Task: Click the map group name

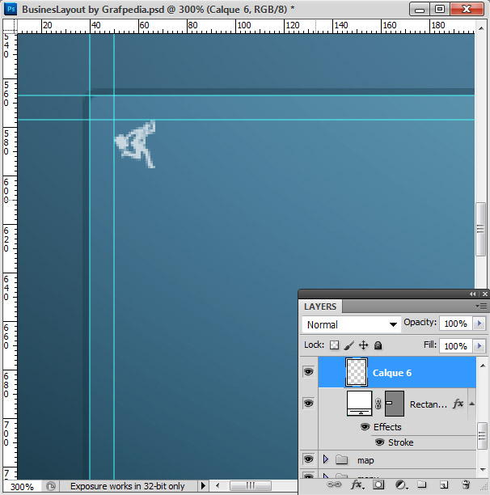Action: pos(365,460)
